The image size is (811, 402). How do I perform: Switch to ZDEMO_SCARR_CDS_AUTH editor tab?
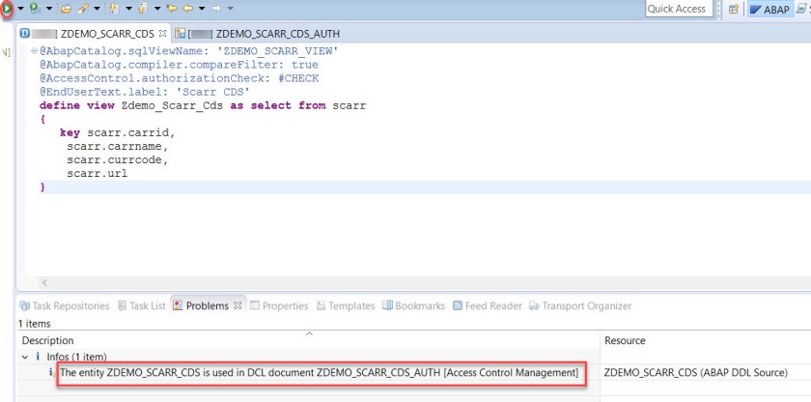(x=258, y=34)
